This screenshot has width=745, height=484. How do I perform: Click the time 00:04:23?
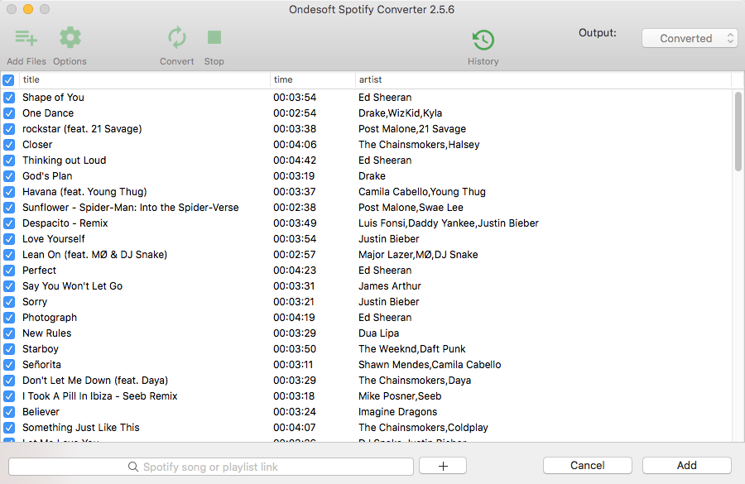pos(295,271)
